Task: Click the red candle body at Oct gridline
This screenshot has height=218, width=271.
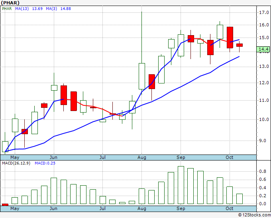Action: click(230, 38)
